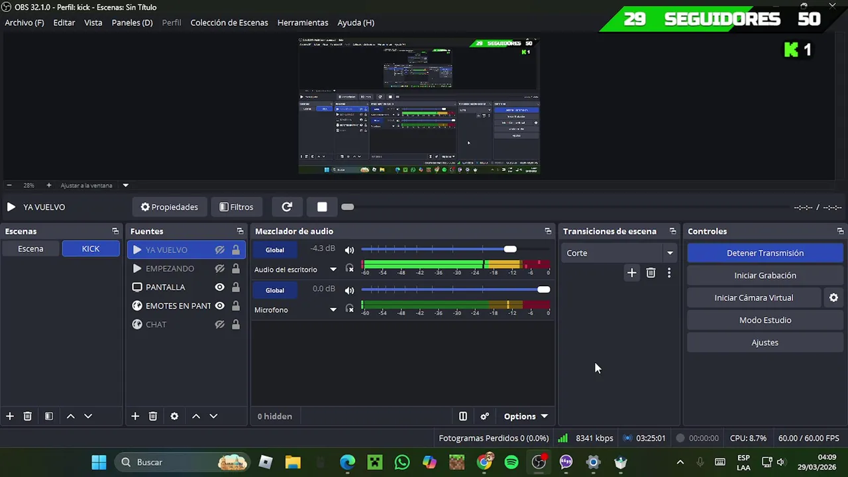The image size is (848, 477).
Task: Select the Escena scene
Action: (30, 249)
